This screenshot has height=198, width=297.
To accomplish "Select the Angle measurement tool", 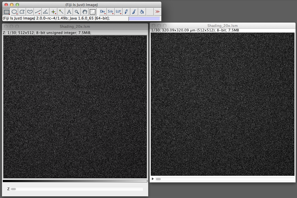I will [46, 12].
